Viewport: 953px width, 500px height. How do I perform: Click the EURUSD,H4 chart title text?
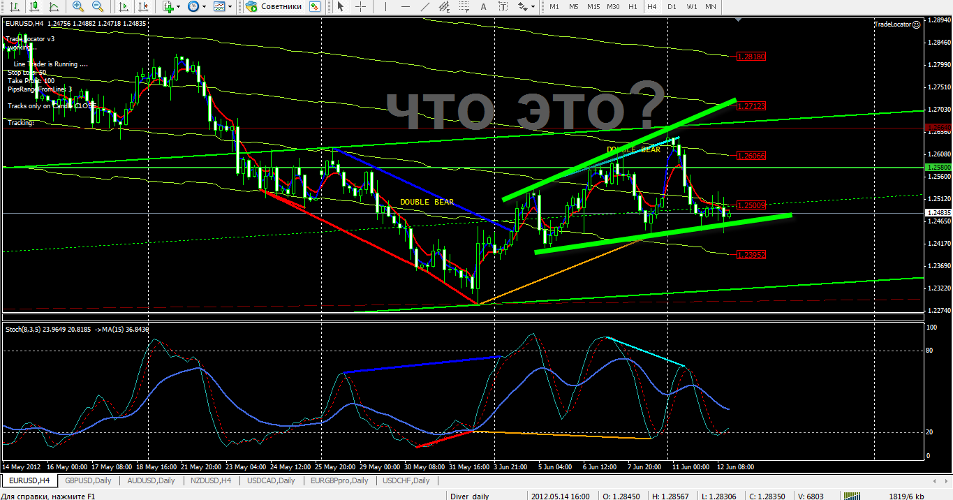[25, 24]
